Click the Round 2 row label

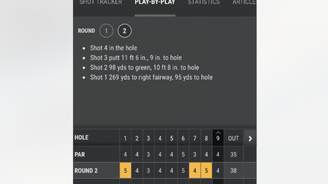pos(86,171)
